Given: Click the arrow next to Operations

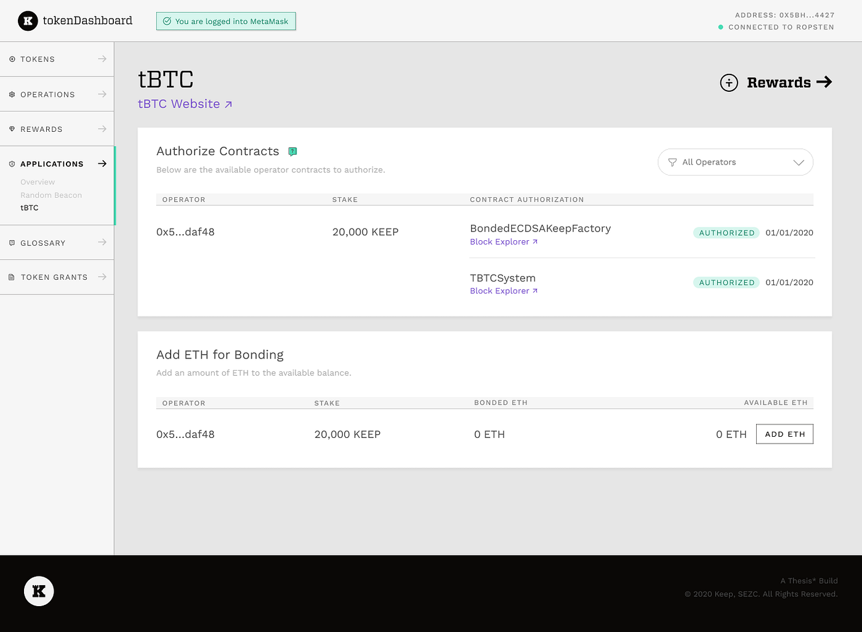Looking at the screenshot, I should point(102,94).
